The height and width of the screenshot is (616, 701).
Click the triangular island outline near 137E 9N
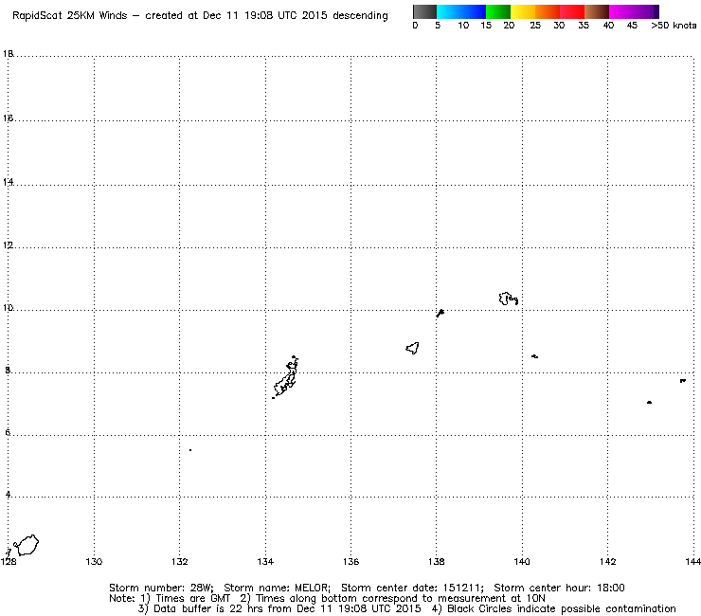(413, 348)
